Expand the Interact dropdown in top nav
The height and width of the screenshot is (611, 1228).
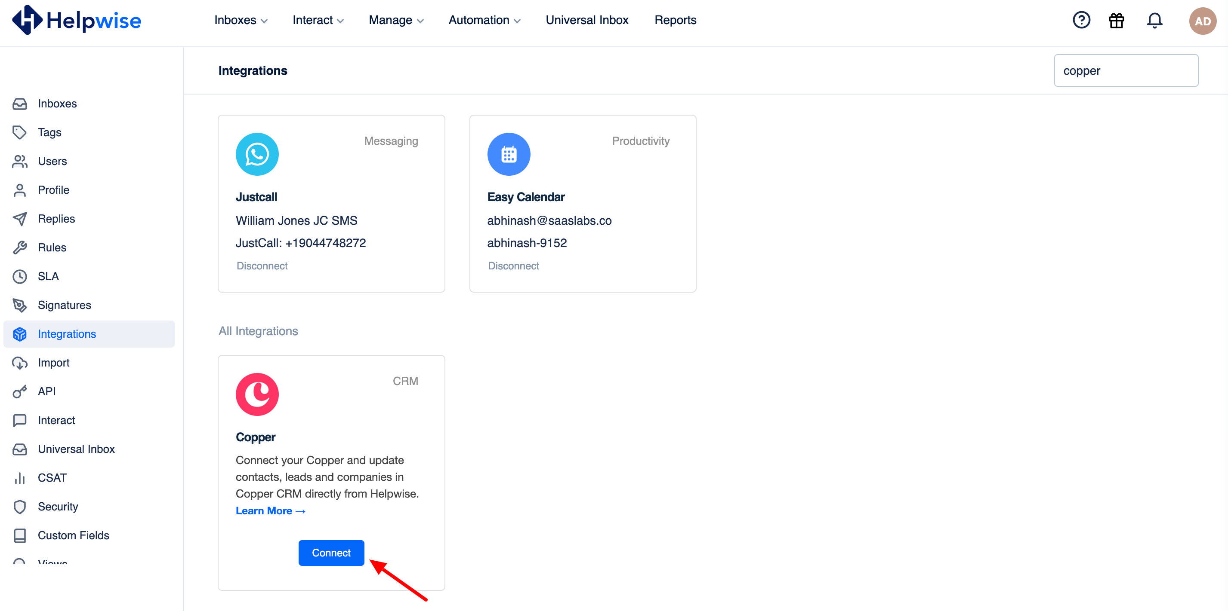(318, 20)
